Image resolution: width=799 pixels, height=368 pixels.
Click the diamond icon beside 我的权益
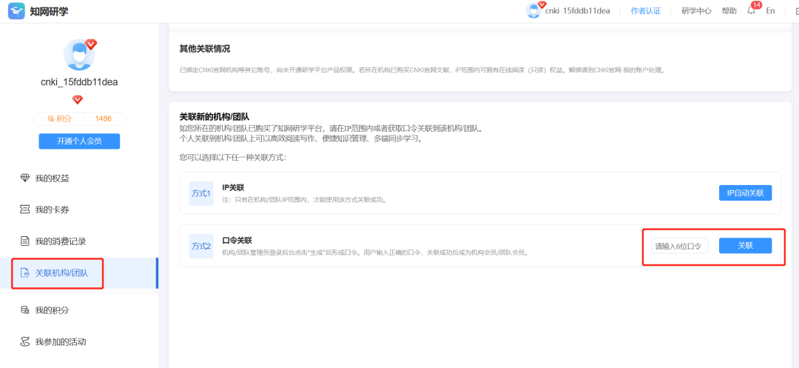pyautogui.click(x=25, y=178)
